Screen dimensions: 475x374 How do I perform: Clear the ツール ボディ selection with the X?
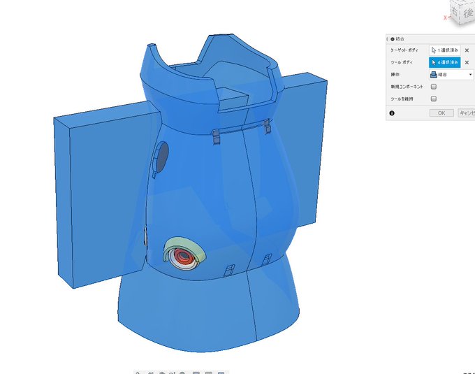tap(467, 62)
